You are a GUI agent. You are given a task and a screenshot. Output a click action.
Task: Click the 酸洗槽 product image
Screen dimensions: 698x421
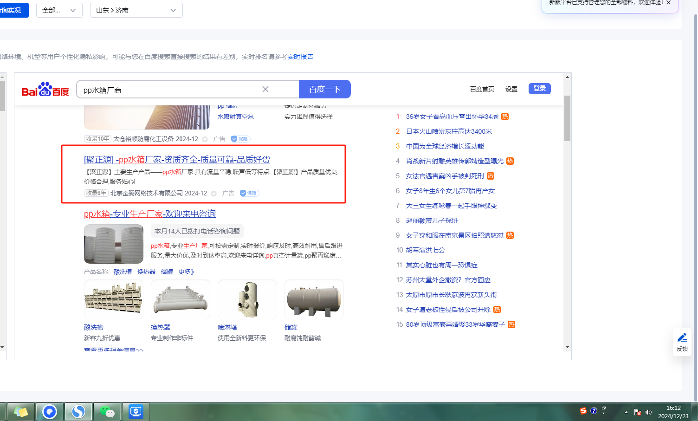(114, 299)
